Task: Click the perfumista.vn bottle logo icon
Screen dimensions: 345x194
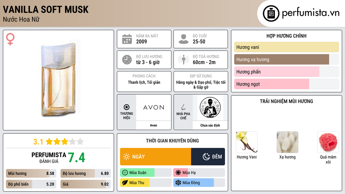Action: coord(271,13)
